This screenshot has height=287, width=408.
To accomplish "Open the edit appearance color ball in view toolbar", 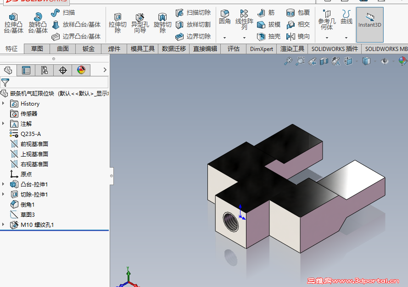I will click(402, 61).
